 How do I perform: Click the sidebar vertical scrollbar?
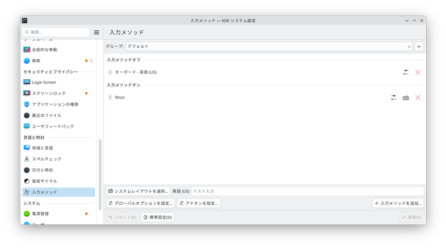click(100, 173)
